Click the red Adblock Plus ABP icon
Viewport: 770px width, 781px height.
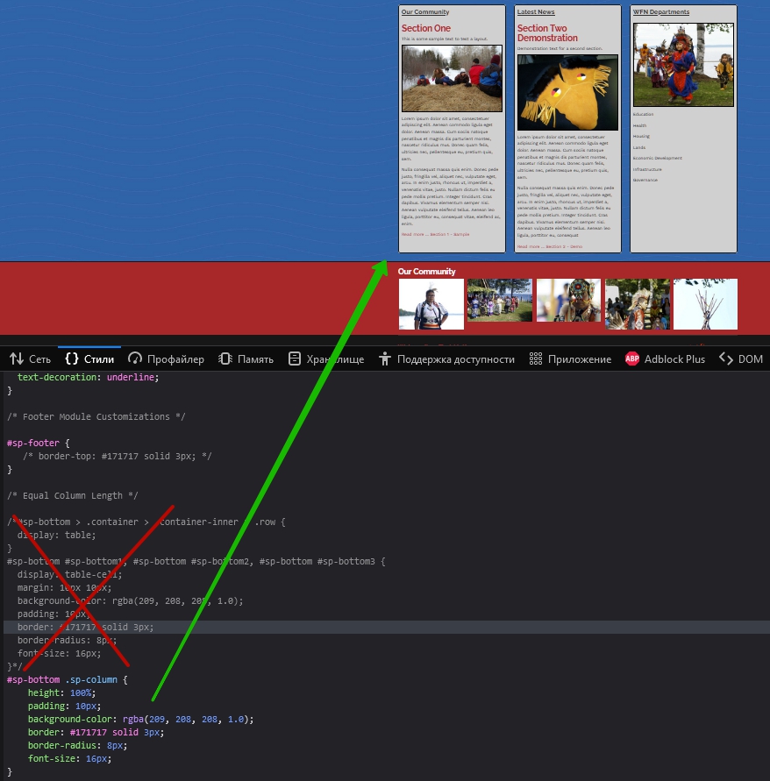point(632,359)
